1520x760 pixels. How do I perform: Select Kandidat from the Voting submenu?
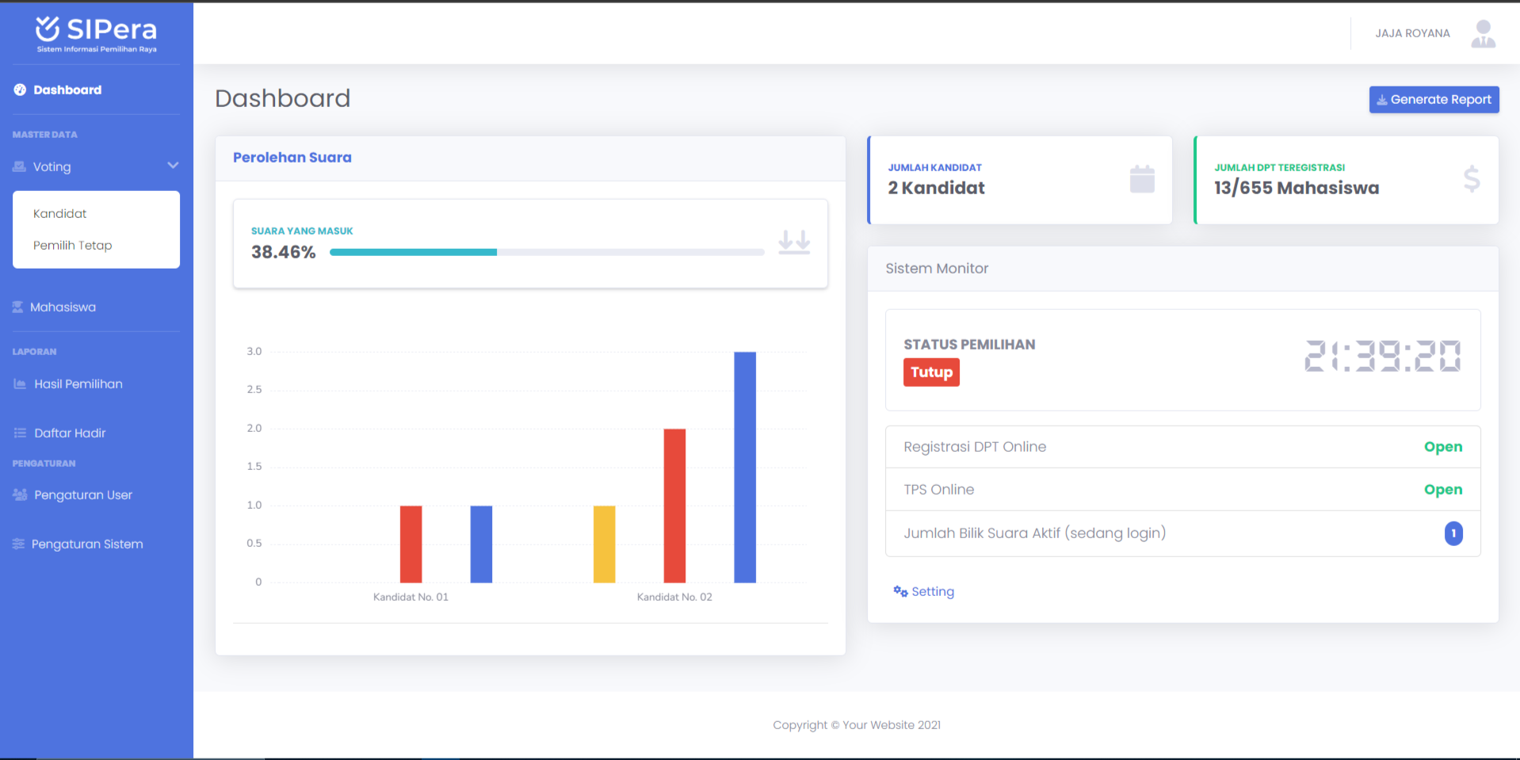point(60,214)
